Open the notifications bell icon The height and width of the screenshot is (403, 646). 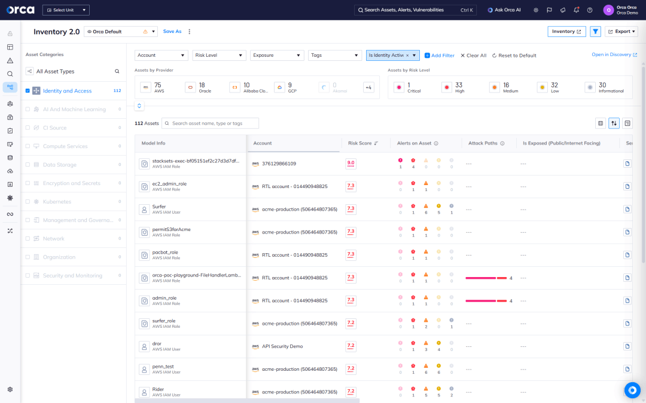tap(577, 10)
